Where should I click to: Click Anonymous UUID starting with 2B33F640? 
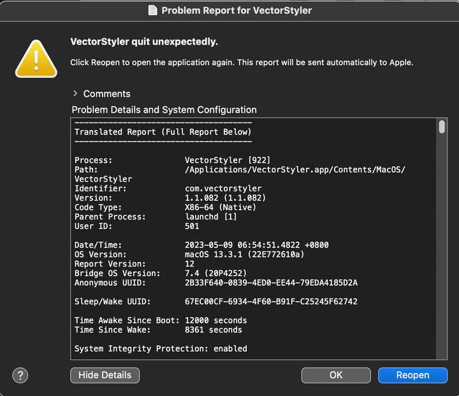(x=271, y=282)
